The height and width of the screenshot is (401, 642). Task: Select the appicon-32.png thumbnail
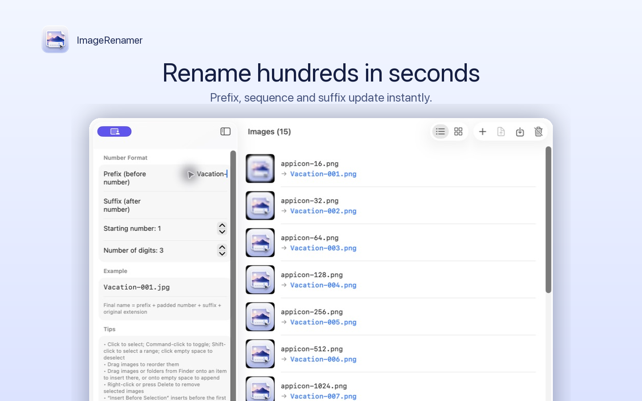[260, 205]
